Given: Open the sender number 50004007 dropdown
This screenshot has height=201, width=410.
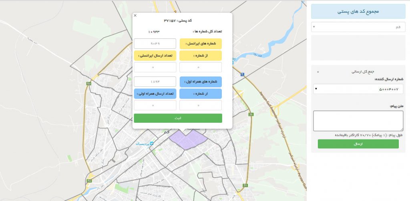Looking at the screenshot, I should [358, 89].
